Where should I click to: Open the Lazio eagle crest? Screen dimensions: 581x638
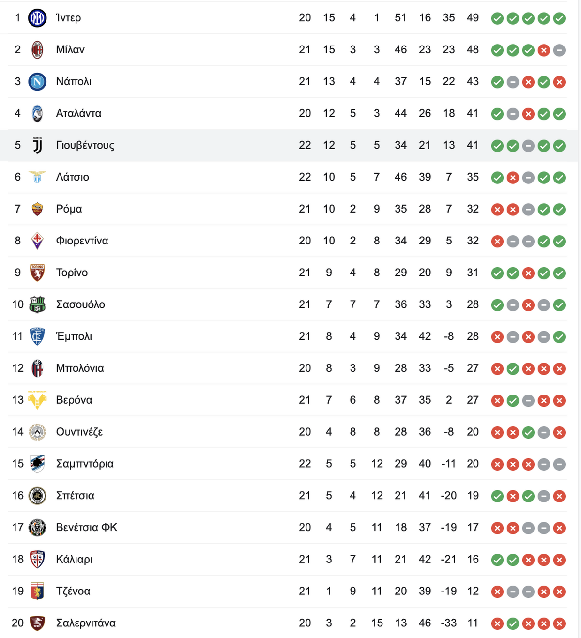(37, 177)
